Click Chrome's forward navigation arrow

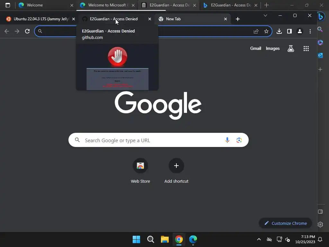click(x=17, y=31)
